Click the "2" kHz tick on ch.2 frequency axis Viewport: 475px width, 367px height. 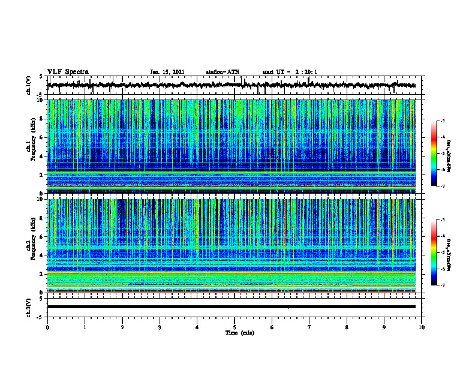41,274
